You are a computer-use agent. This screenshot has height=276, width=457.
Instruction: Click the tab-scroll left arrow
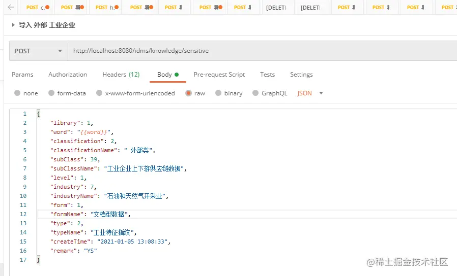click(x=11, y=7)
